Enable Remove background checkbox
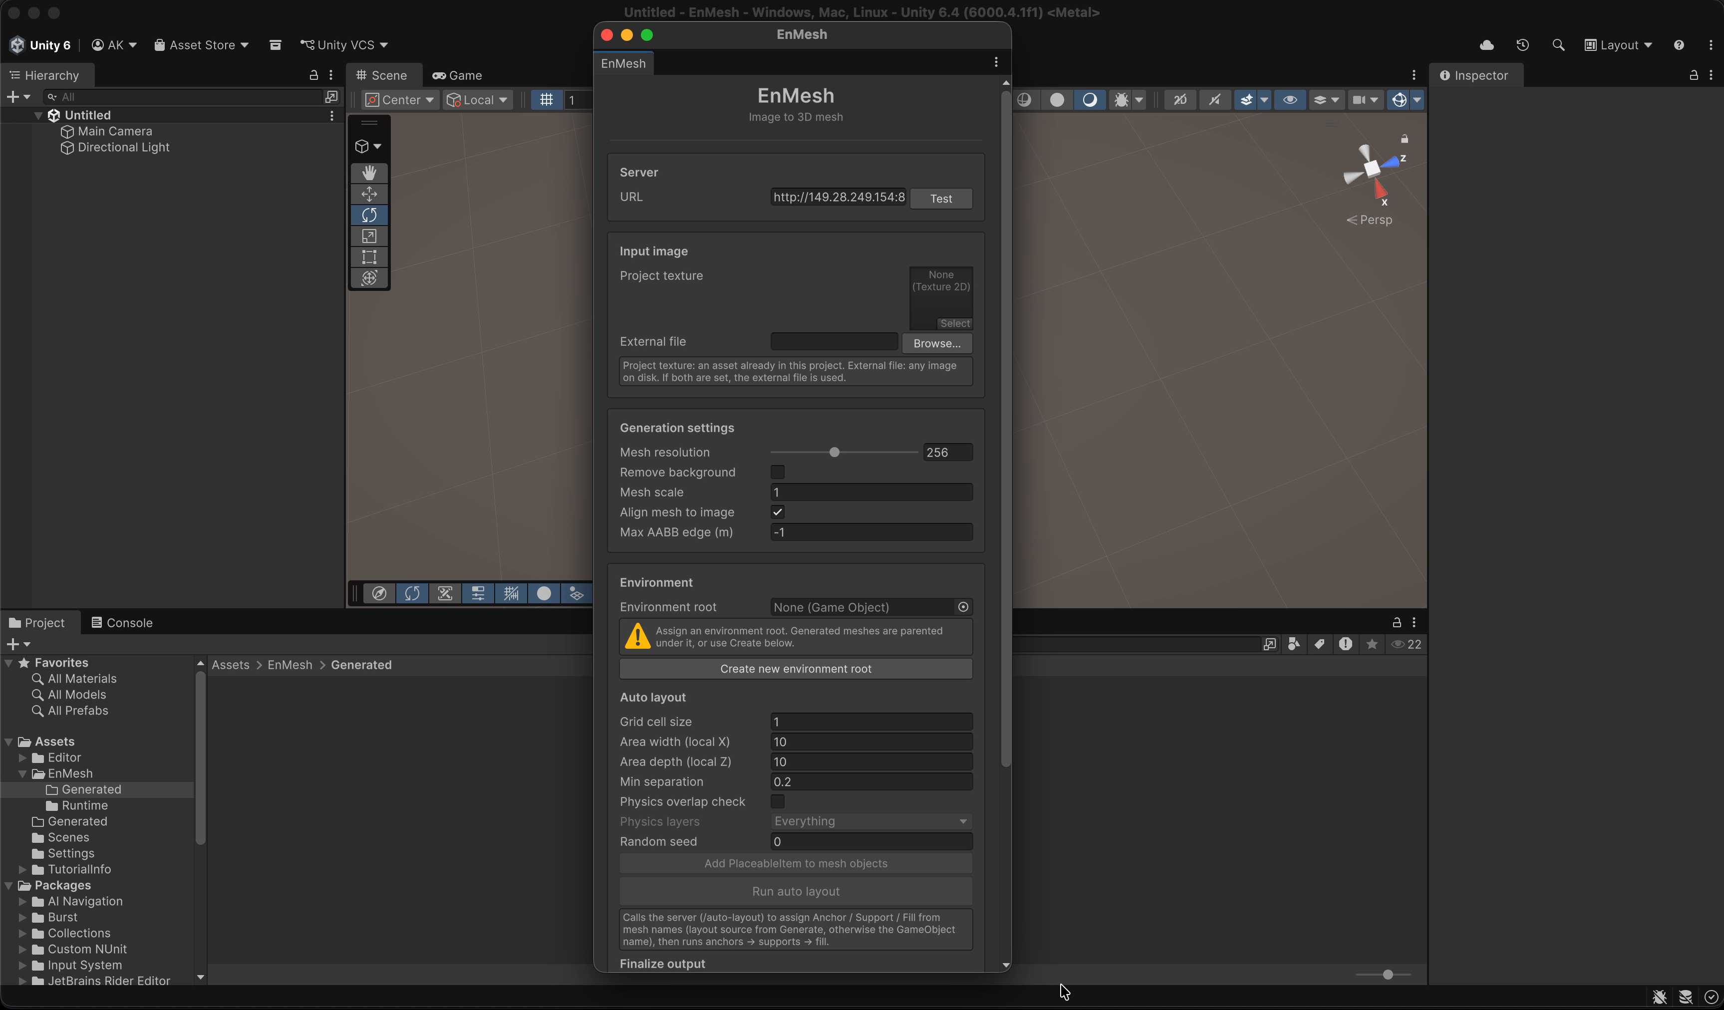The width and height of the screenshot is (1724, 1010). point(777,472)
